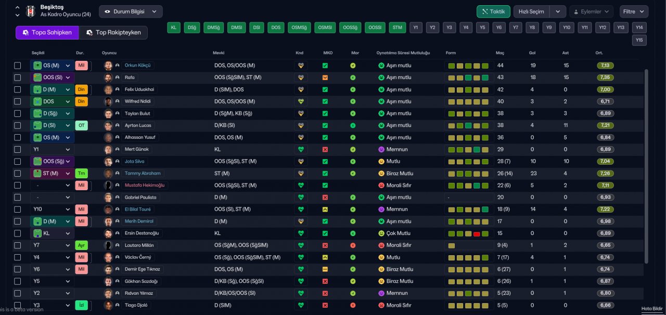This screenshot has width=666, height=315.
Task: Switch to the Top Rakipteyken tab
Action: click(x=113, y=33)
